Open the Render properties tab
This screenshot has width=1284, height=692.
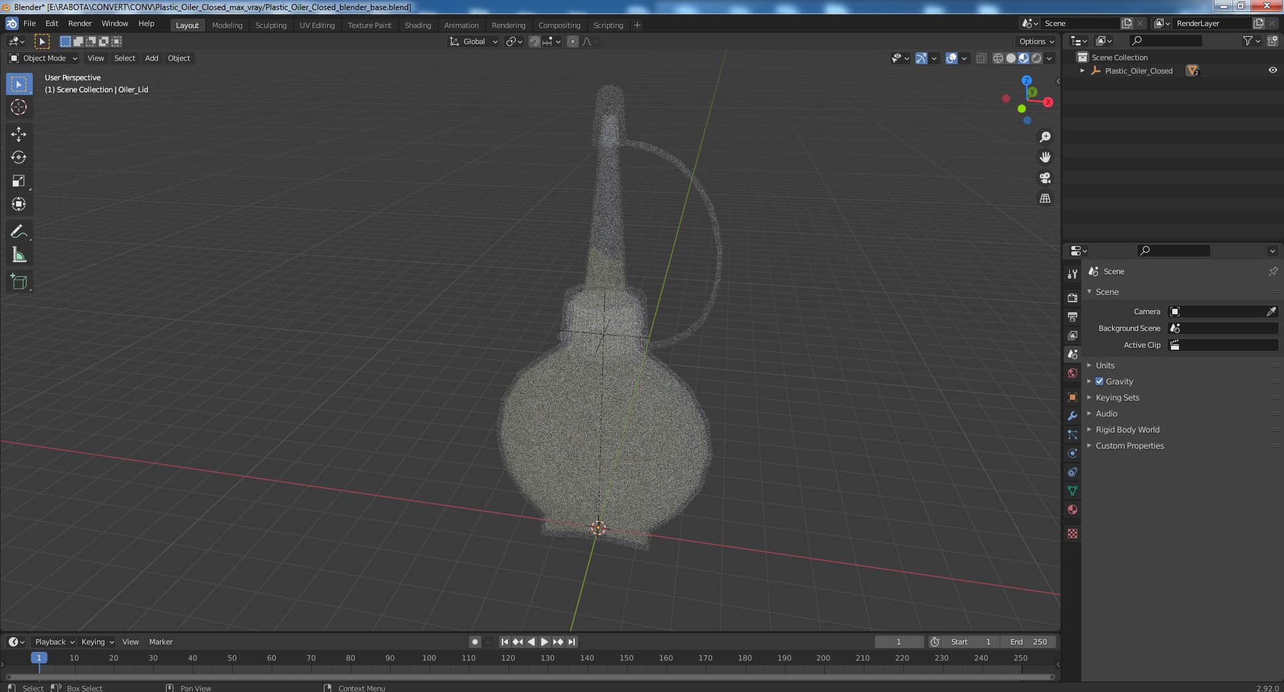click(x=1073, y=298)
